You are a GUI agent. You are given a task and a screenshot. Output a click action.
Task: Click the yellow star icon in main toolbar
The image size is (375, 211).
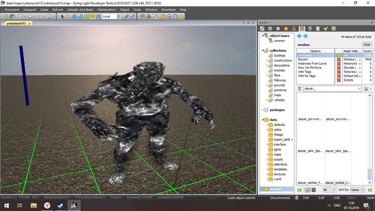pyautogui.click(x=181, y=17)
